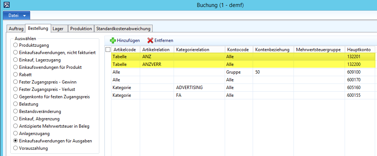Open the Produktion tab
Image resolution: width=377 pixels, height=156 pixels.
[81, 29]
